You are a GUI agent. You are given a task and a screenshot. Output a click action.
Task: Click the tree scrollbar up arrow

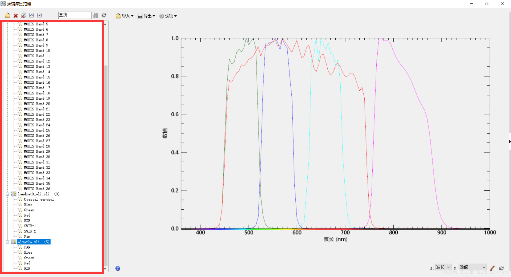[105, 24]
